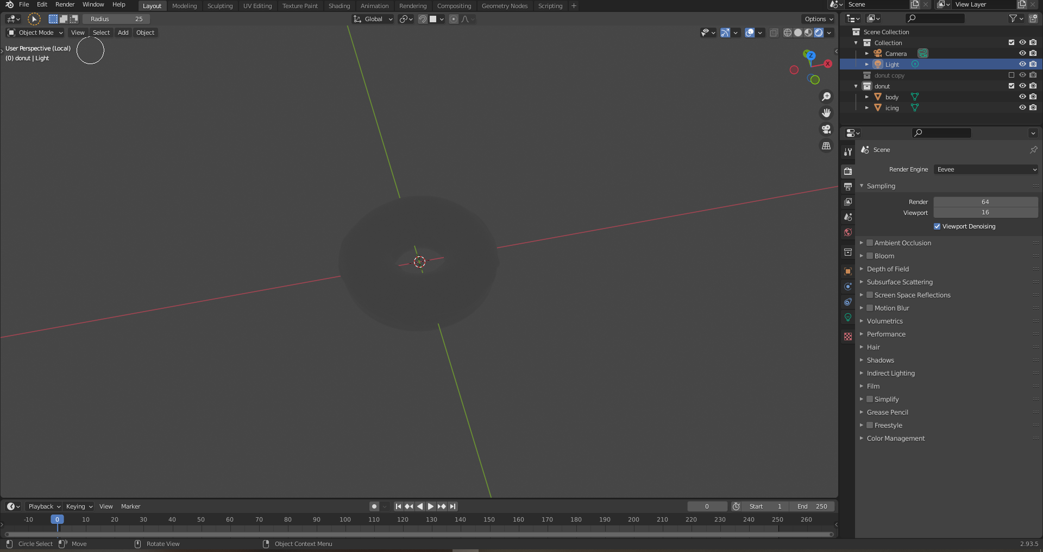Click the zoom viewport magnifier icon
The height and width of the screenshot is (552, 1043).
[826, 97]
